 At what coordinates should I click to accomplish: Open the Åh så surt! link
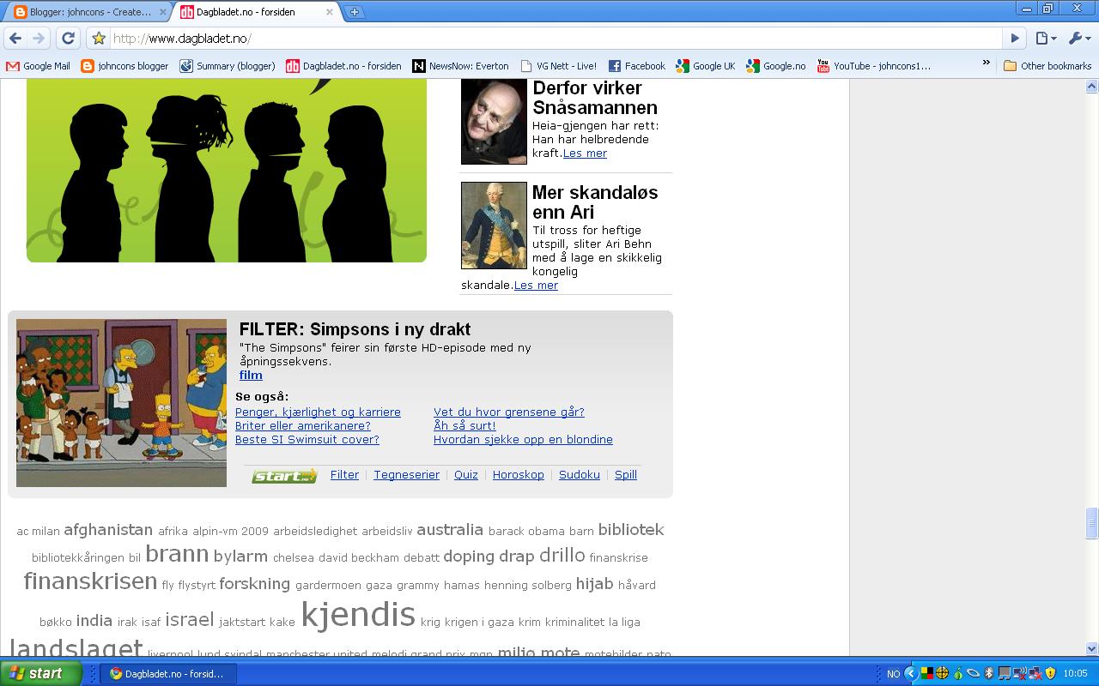tap(464, 425)
